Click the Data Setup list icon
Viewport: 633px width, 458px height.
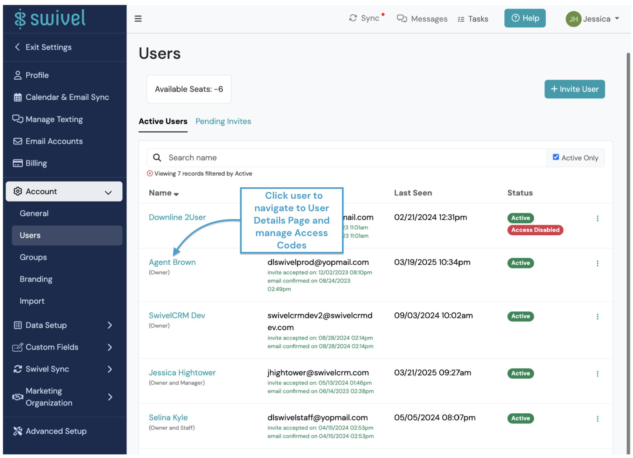coord(18,325)
